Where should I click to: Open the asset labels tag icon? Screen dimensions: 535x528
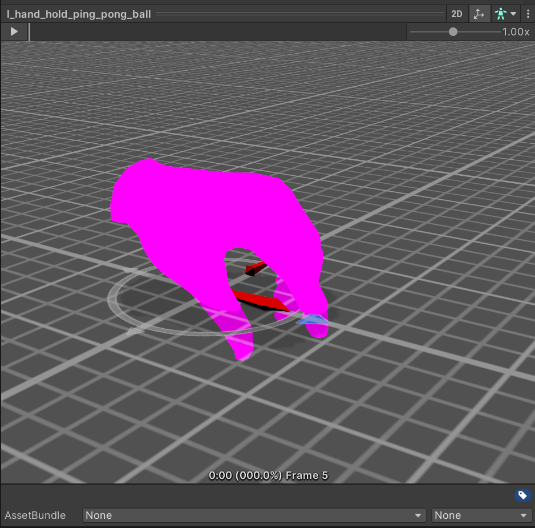tap(522, 495)
